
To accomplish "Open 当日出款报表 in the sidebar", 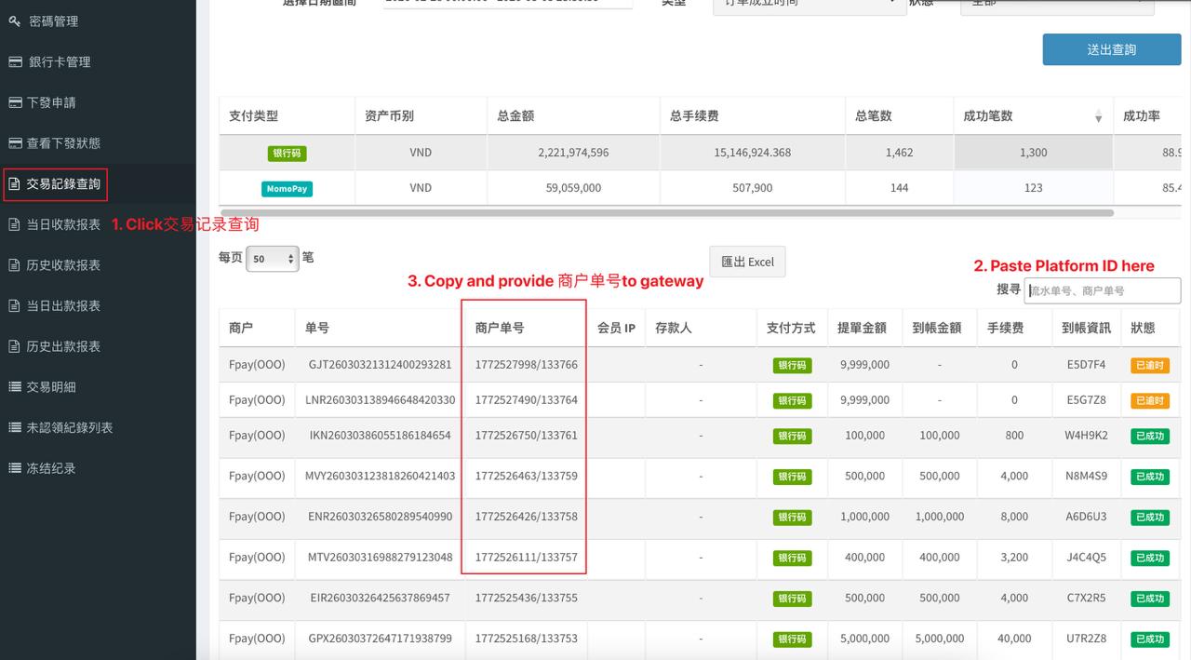I will pyautogui.click(x=63, y=305).
